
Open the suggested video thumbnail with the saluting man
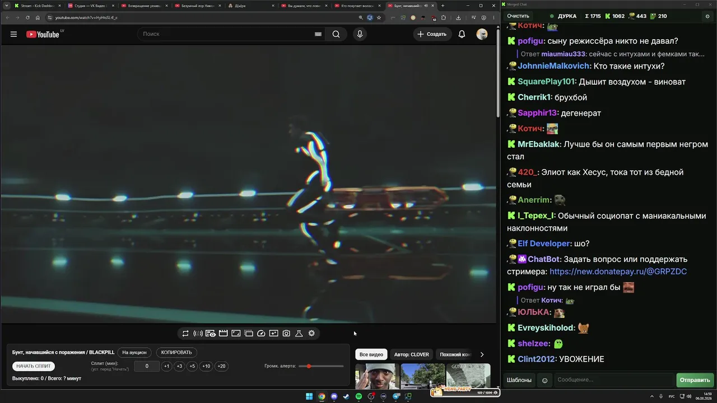click(377, 376)
